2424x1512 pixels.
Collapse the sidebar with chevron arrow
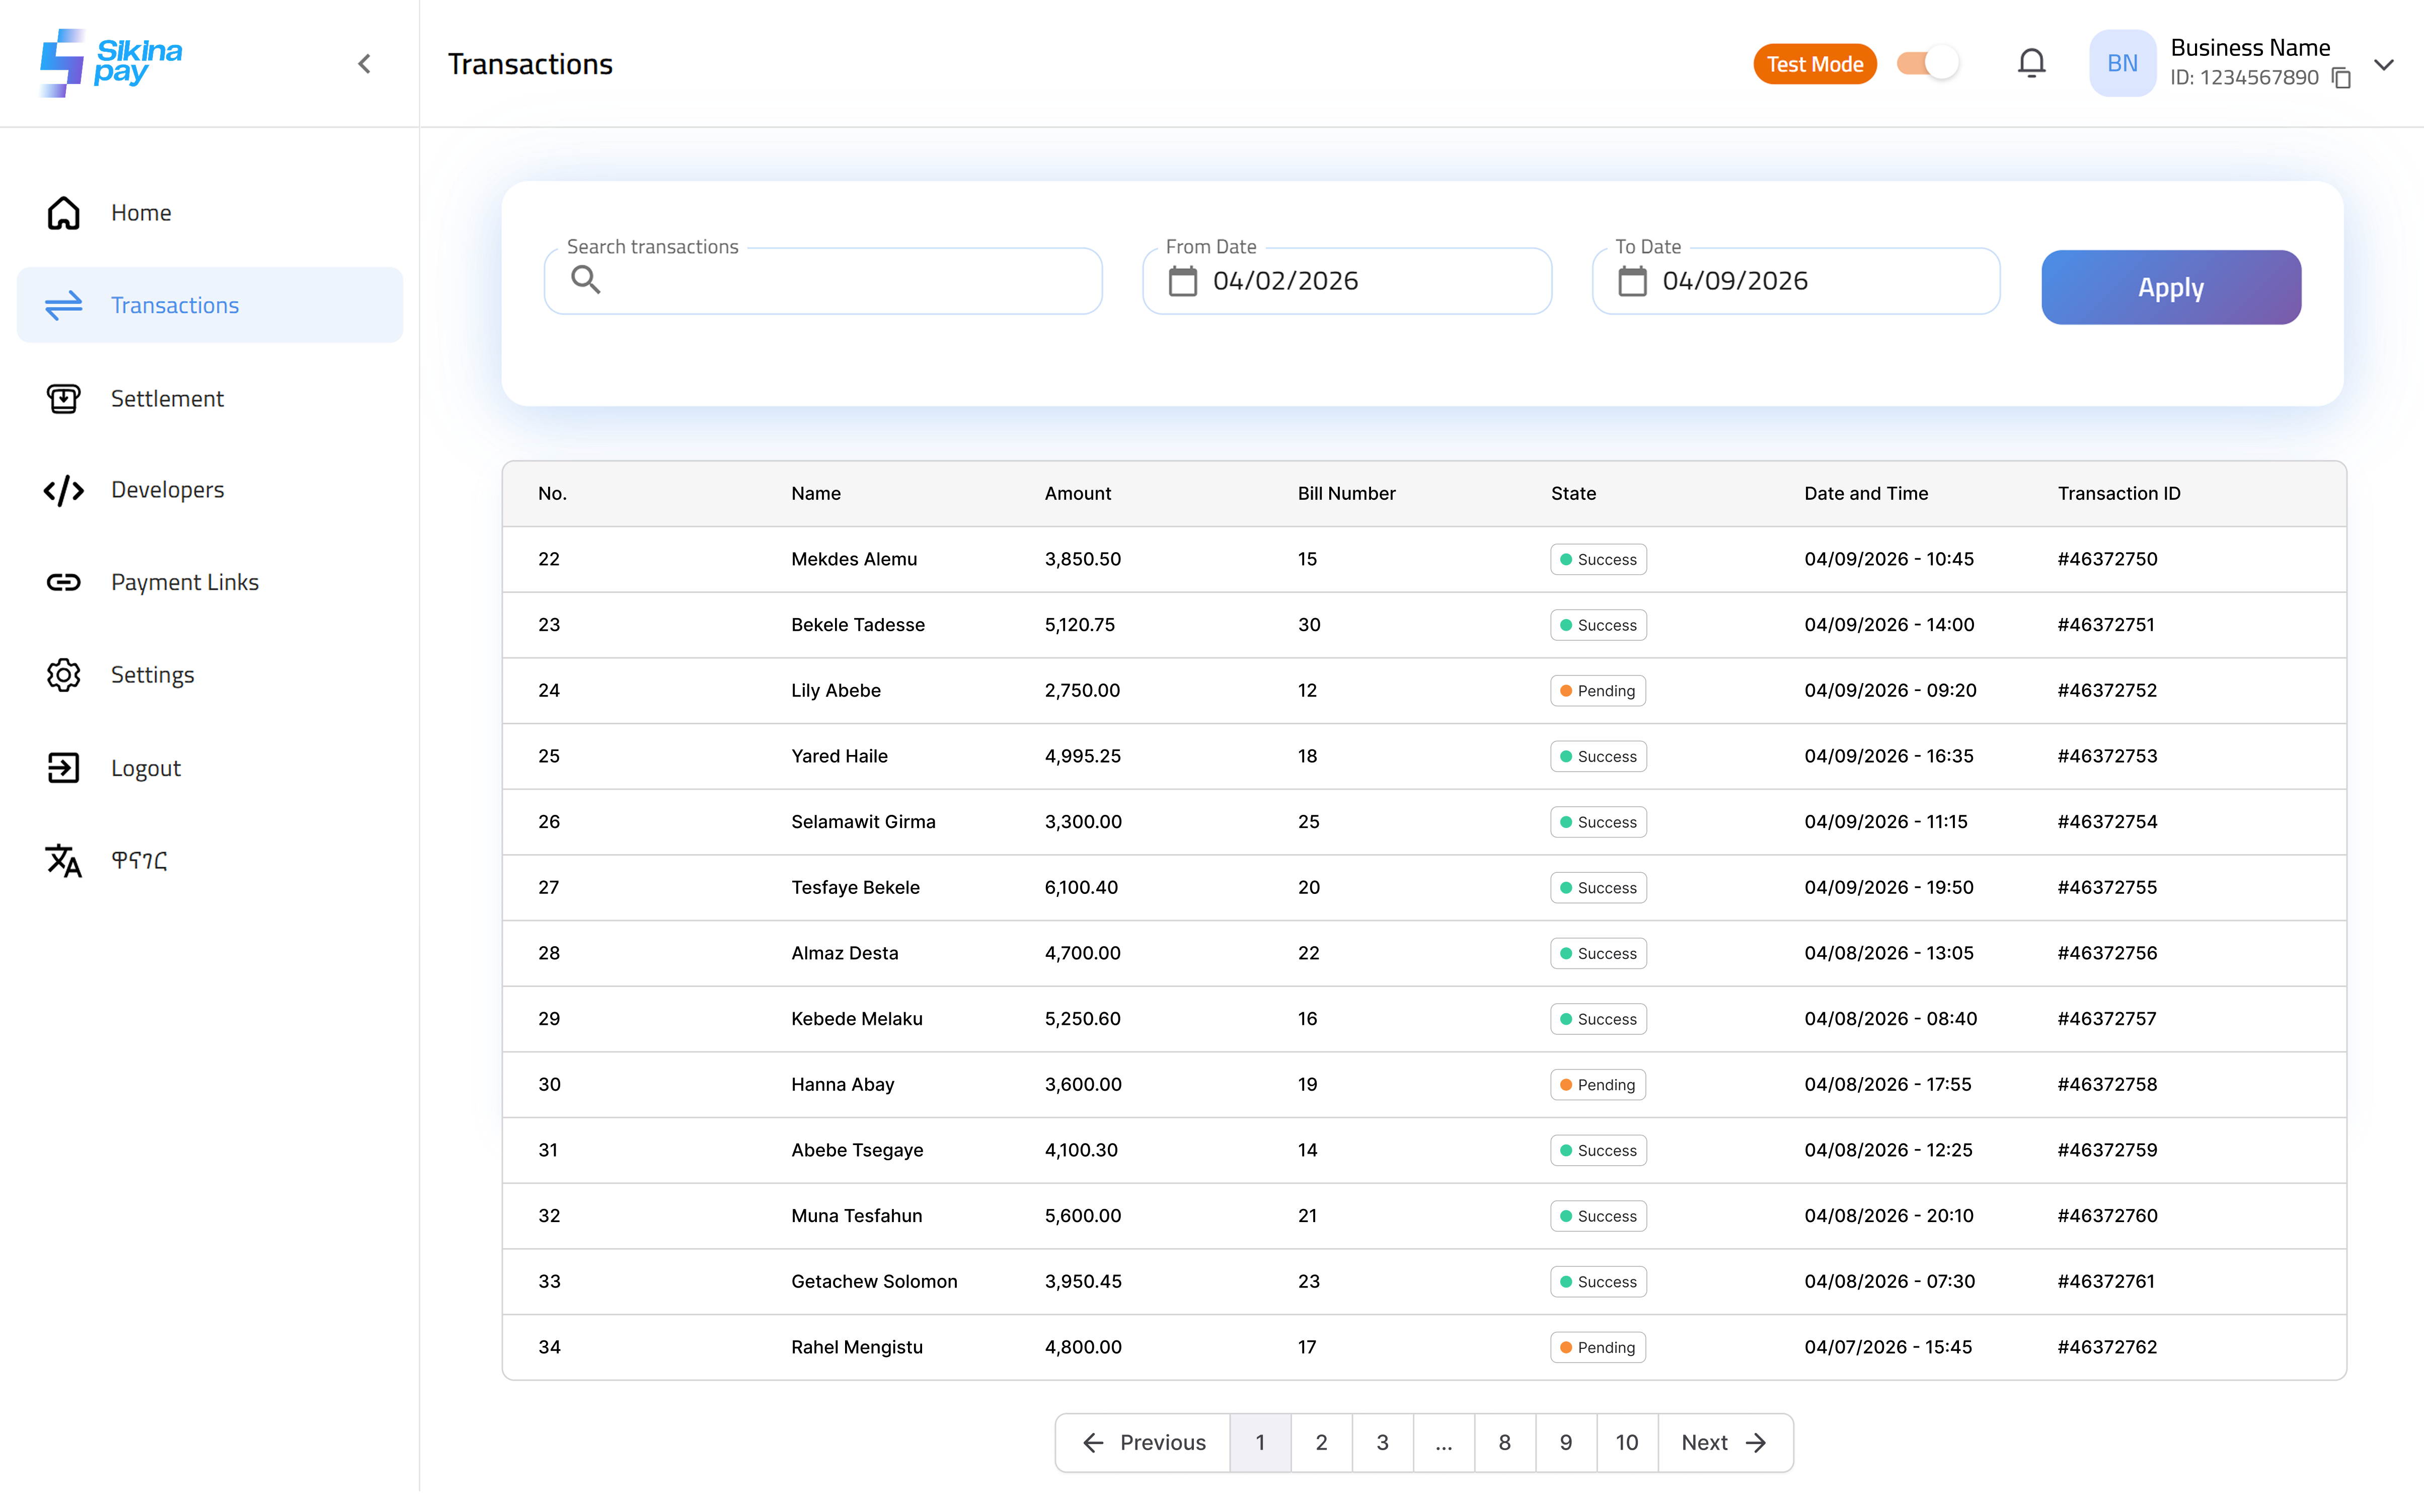tap(364, 63)
